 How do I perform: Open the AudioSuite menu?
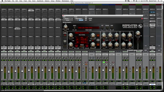(x=40, y=1)
